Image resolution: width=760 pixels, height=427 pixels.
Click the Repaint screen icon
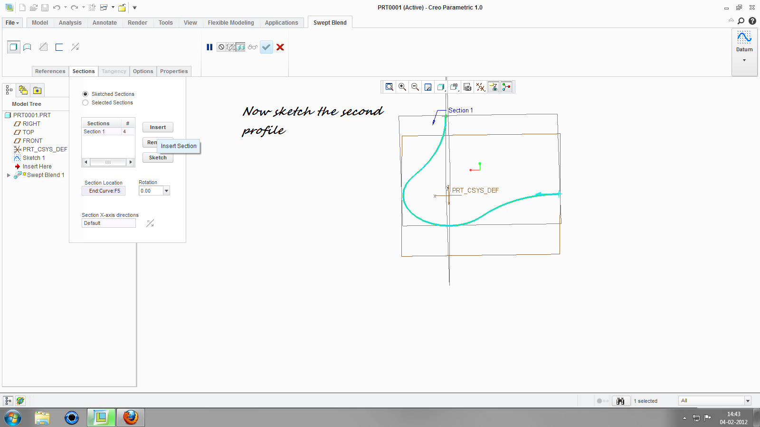click(x=428, y=87)
